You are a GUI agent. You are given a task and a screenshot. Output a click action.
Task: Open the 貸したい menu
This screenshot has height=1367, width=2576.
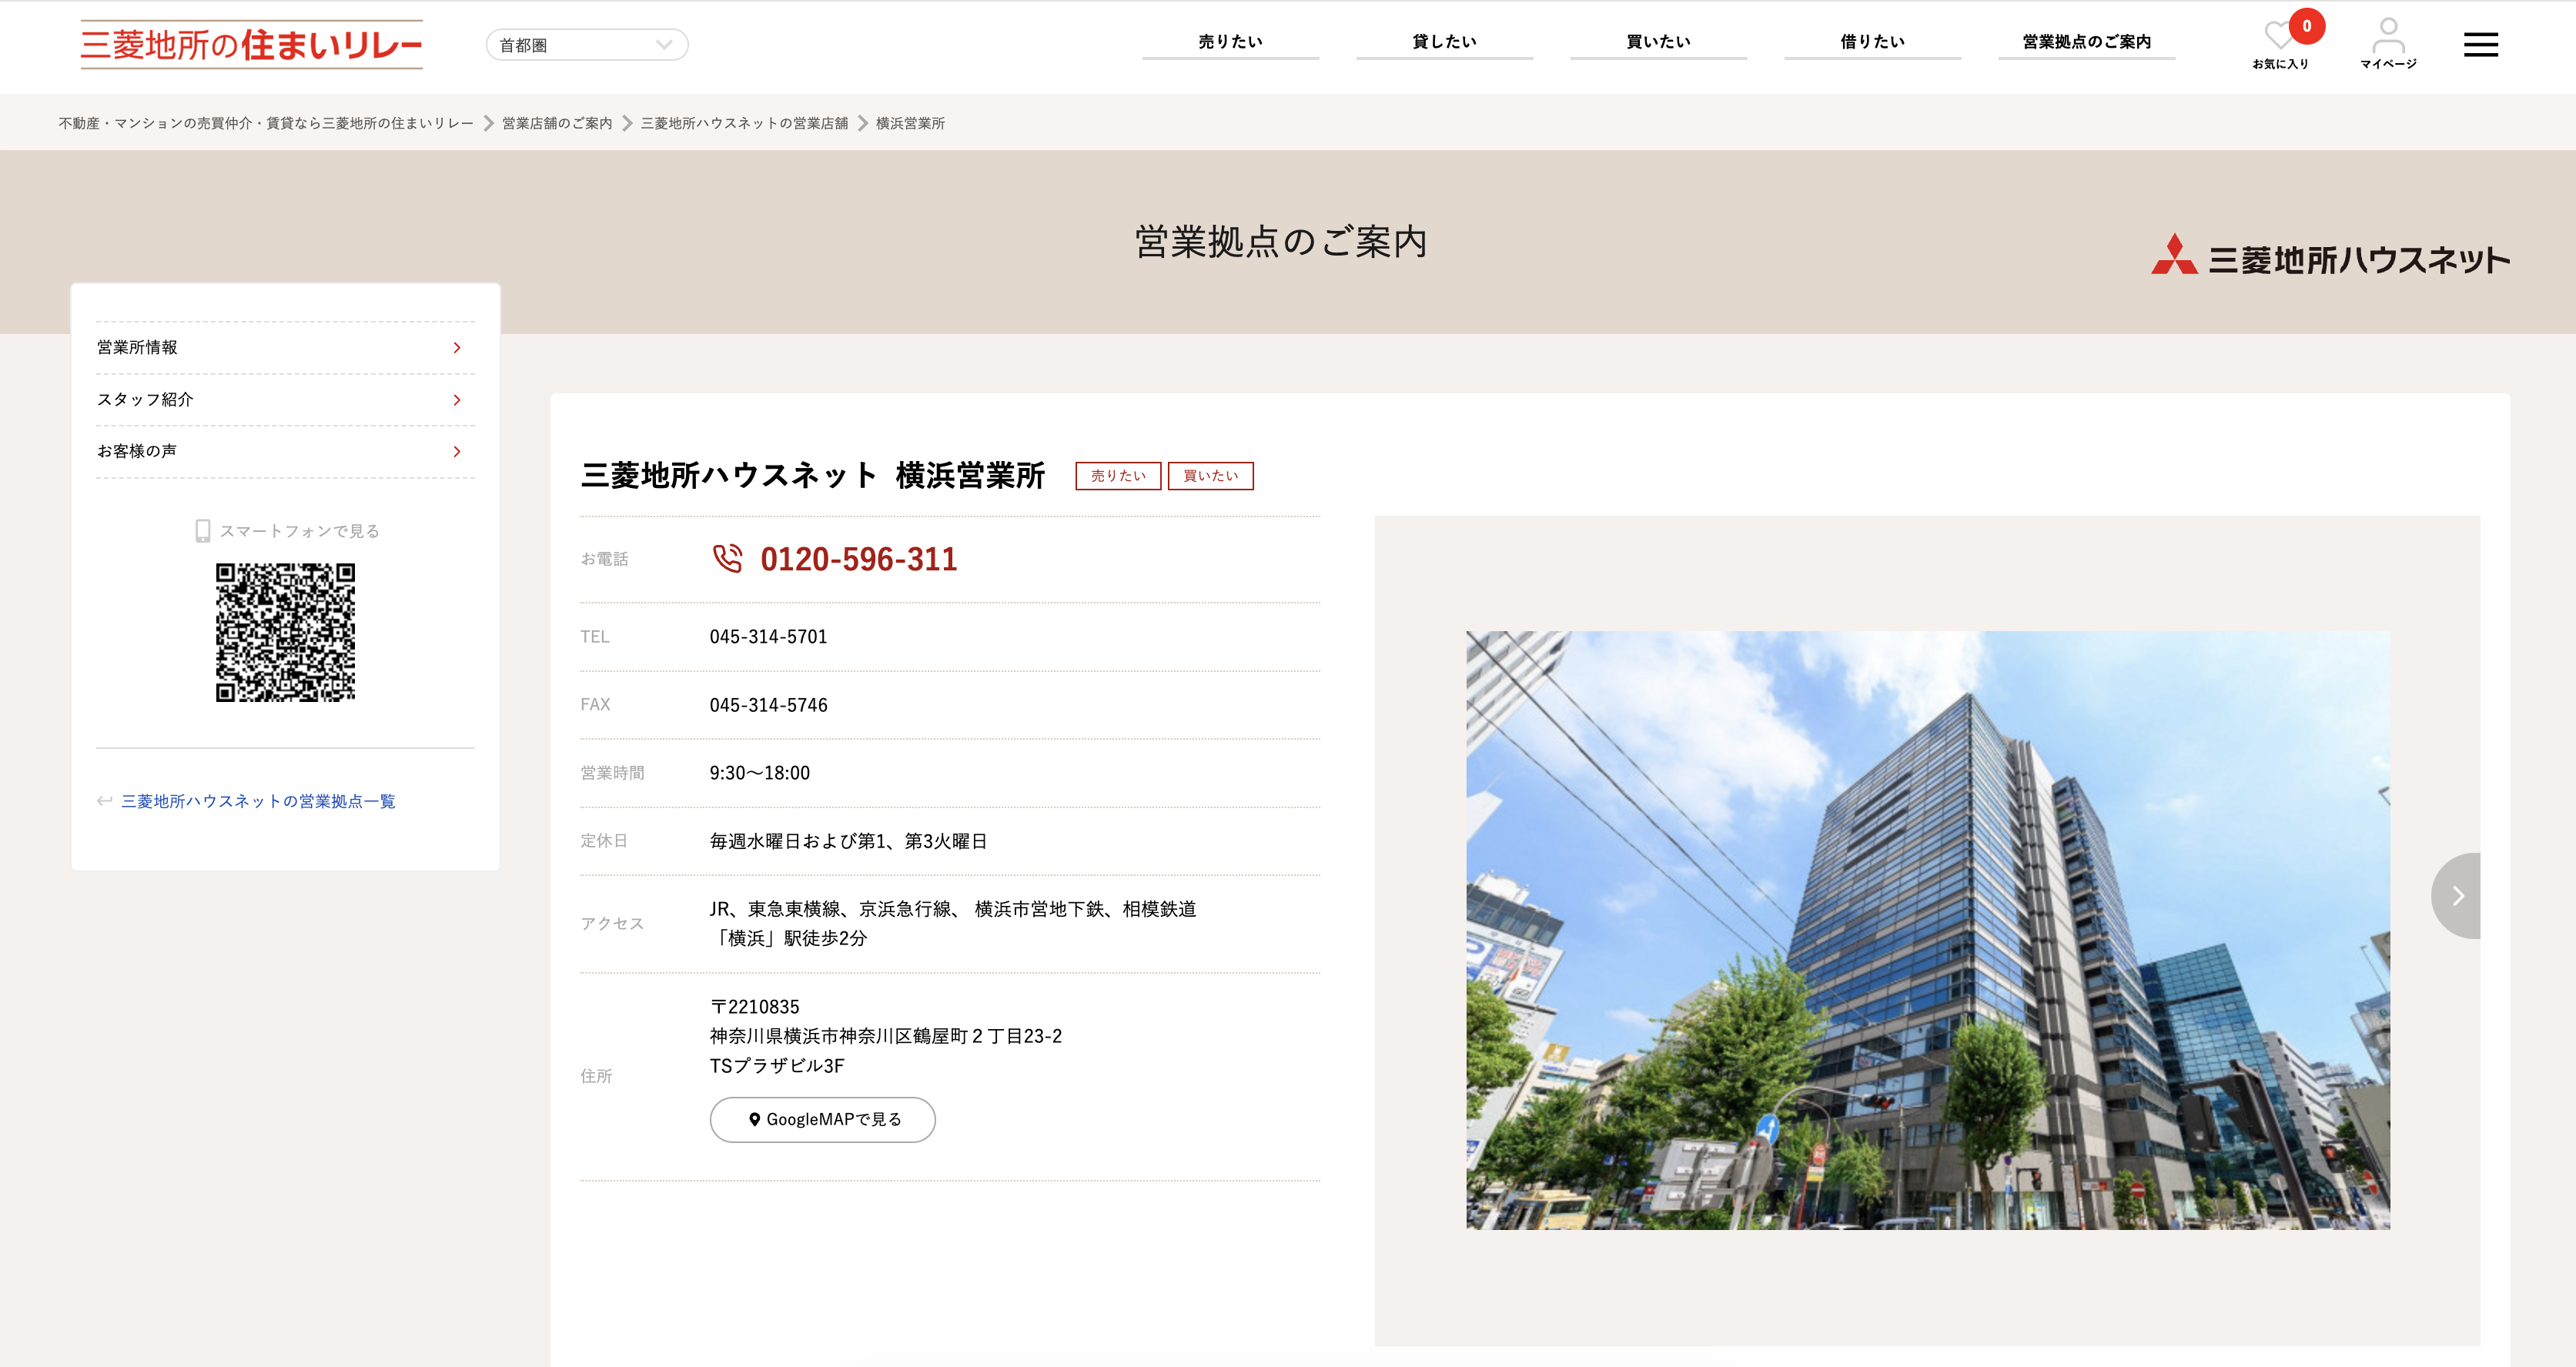point(1444,42)
